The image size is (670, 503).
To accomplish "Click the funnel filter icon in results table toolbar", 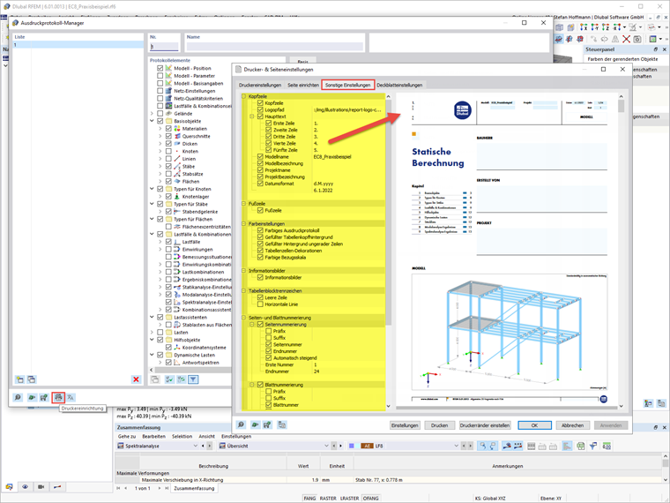I will (x=593, y=446).
